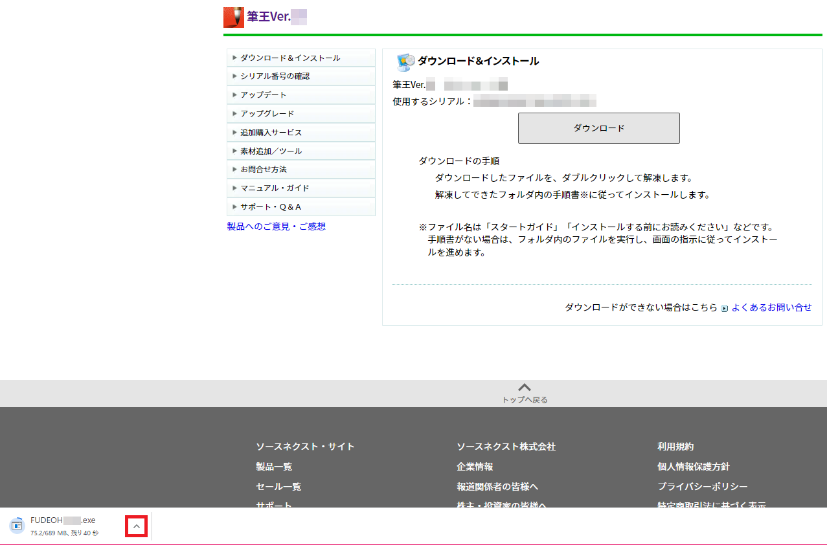Open the 製品へのご意見・ご感想 link
This screenshot has height=545, width=827.
(x=277, y=227)
